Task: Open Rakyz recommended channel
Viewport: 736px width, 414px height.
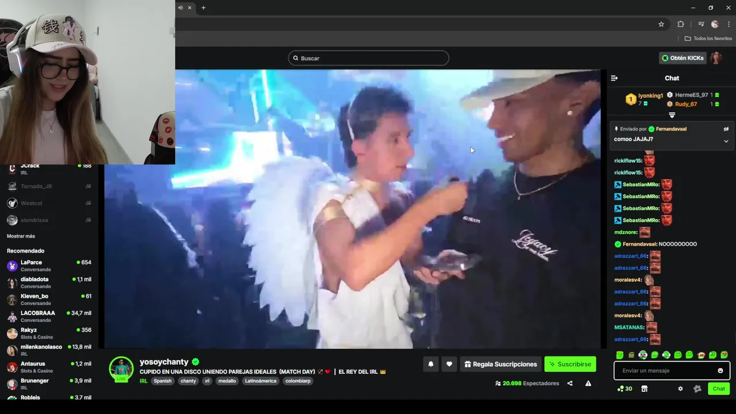Action: (49, 333)
